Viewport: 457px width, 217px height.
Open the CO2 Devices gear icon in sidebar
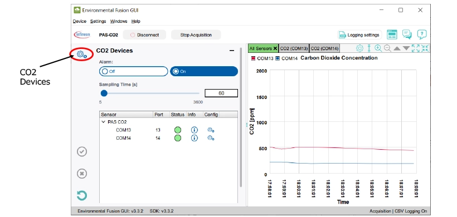(x=81, y=54)
